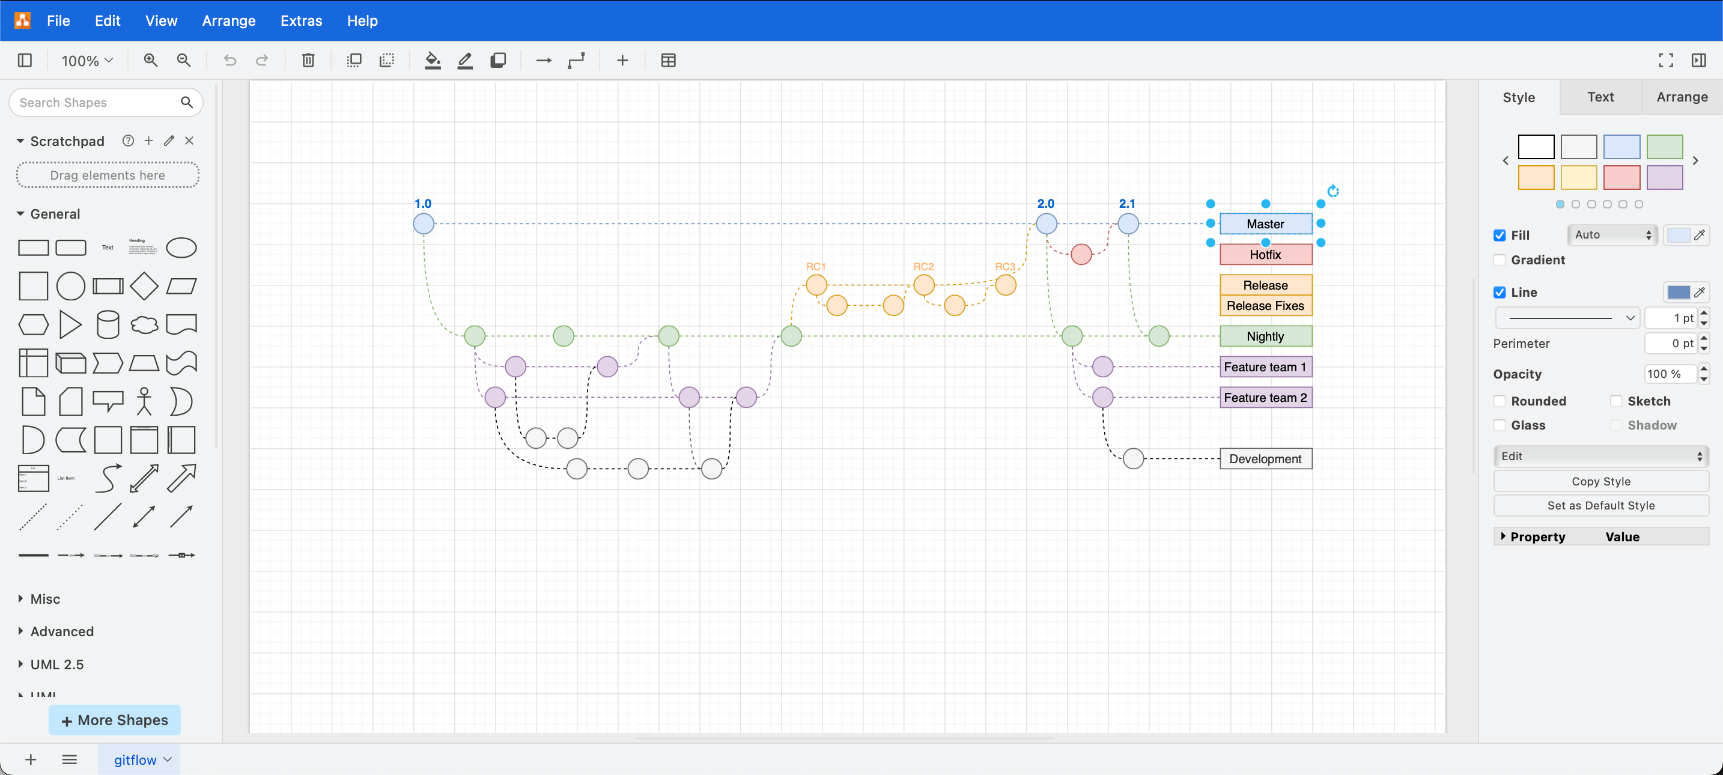1723x775 pixels.
Task: Select the Undo icon in the toolbar
Action: [230, 60]
